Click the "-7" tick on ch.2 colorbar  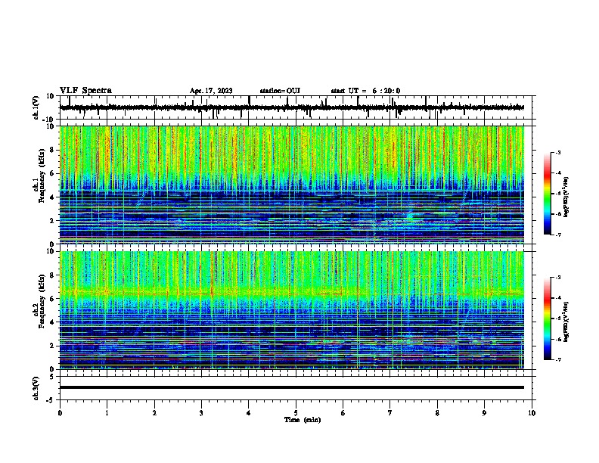pyautogui.click(x=557, y=359)
